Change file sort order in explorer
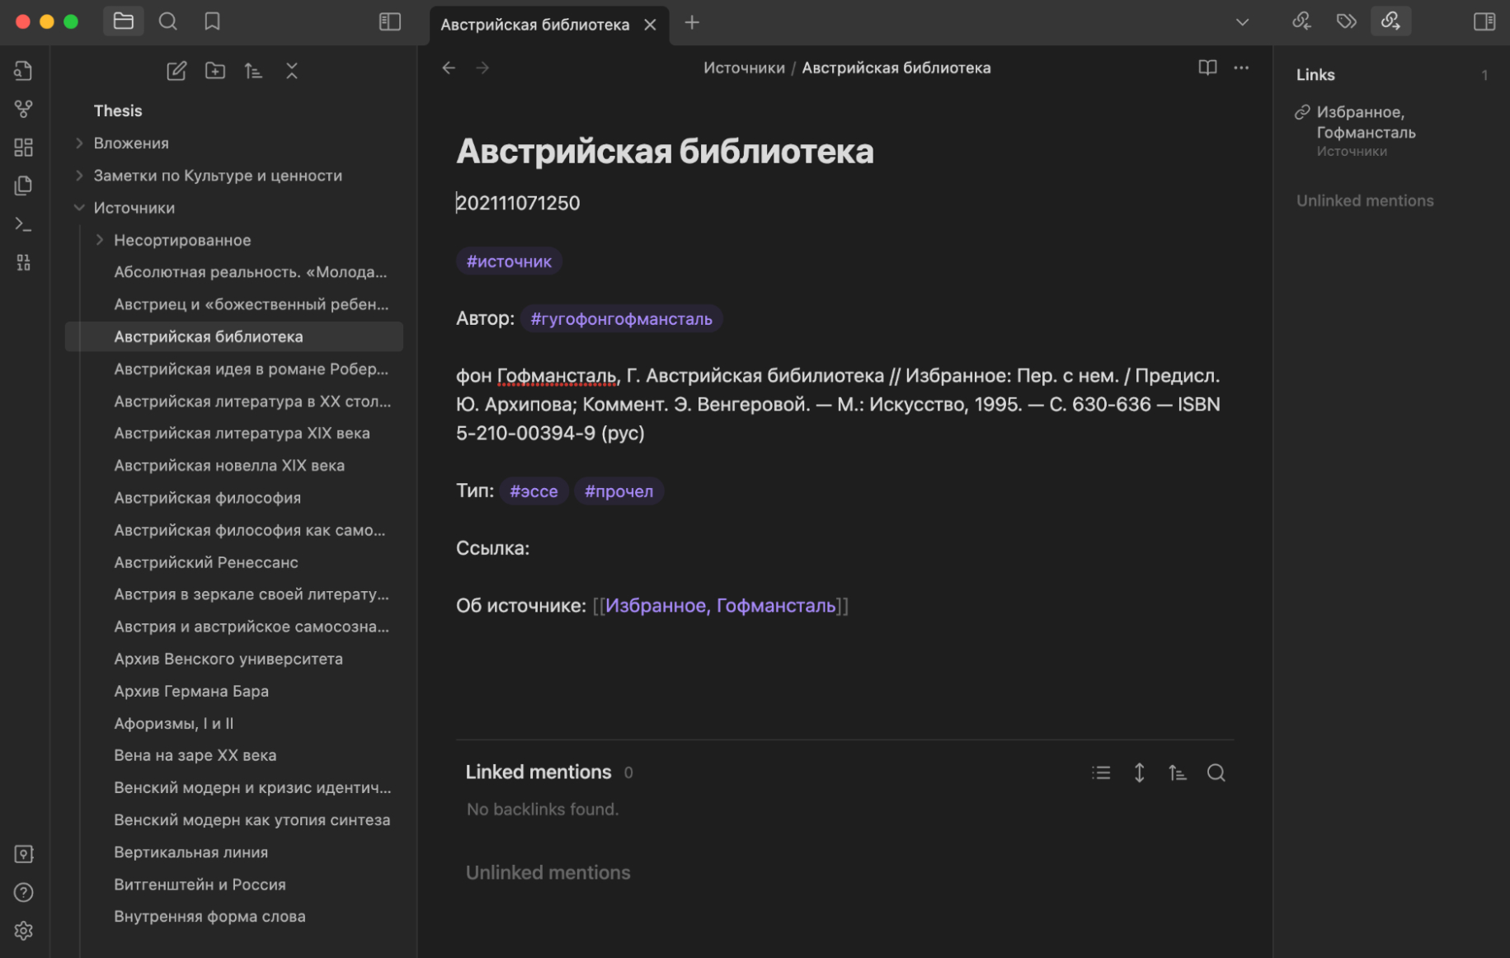The image size is (1510, 958). point(253,71)
